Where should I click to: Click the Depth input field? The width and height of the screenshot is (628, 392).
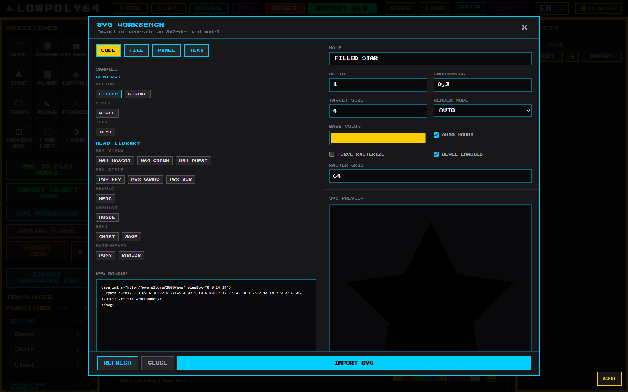(378, 85)
